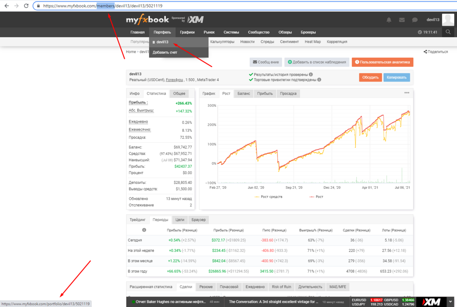Open Корреляция submenu link

(337, 42)
